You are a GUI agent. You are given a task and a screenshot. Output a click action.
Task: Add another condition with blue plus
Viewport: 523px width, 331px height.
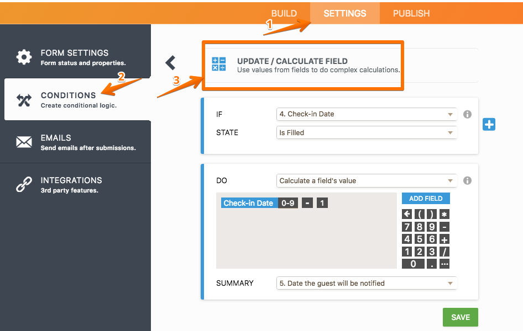coord(489,125)
